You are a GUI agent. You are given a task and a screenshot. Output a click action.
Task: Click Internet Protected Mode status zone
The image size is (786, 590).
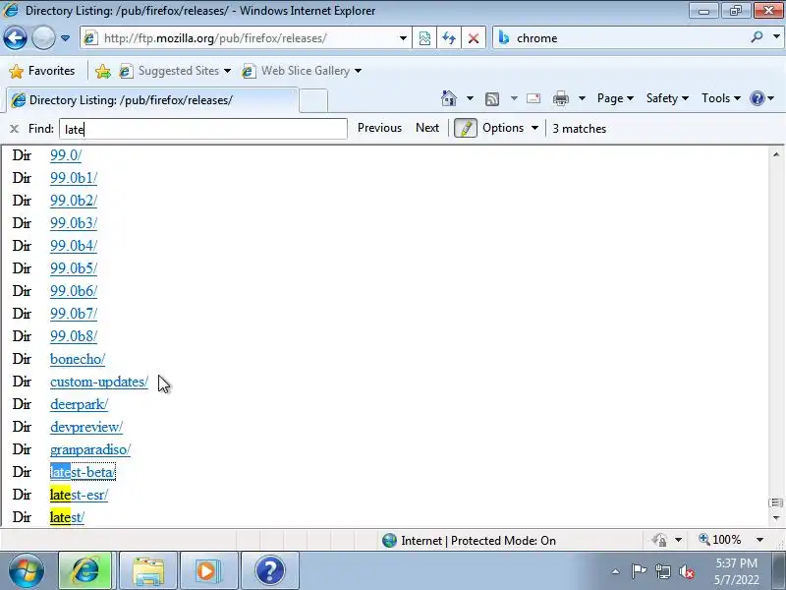coord(469,540)
